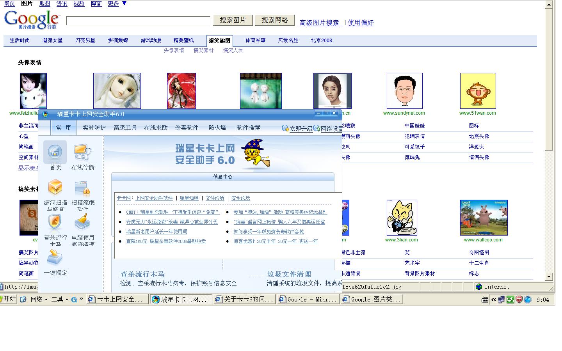The width and height of the screenshot is (562, 351).
Task: Expand the quick launch overflow chevron
Action: pyautogui.click(x=81, y=299)
